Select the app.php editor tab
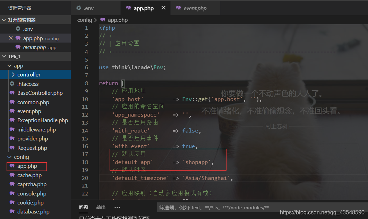 [x=146, y=8]
